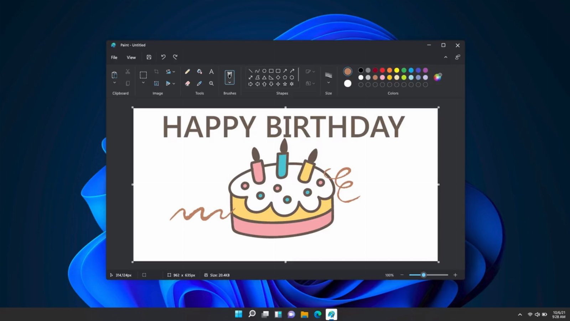570x321 pixels.
Task: Pick the purple color swatch
Action: [x=425, y=70]
